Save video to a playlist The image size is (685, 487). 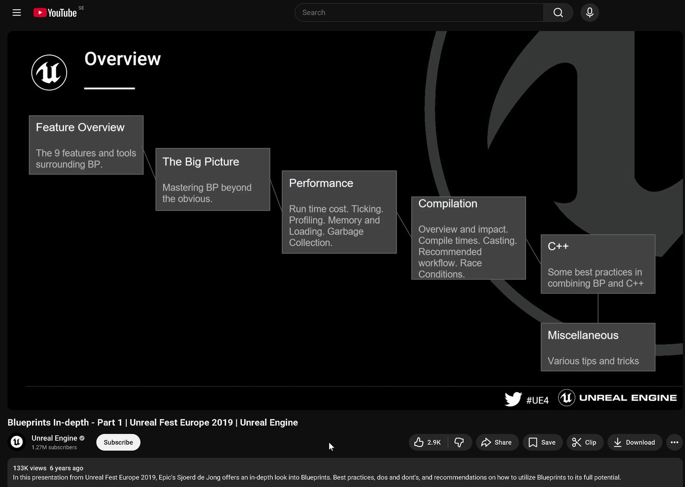coord(542,442)
